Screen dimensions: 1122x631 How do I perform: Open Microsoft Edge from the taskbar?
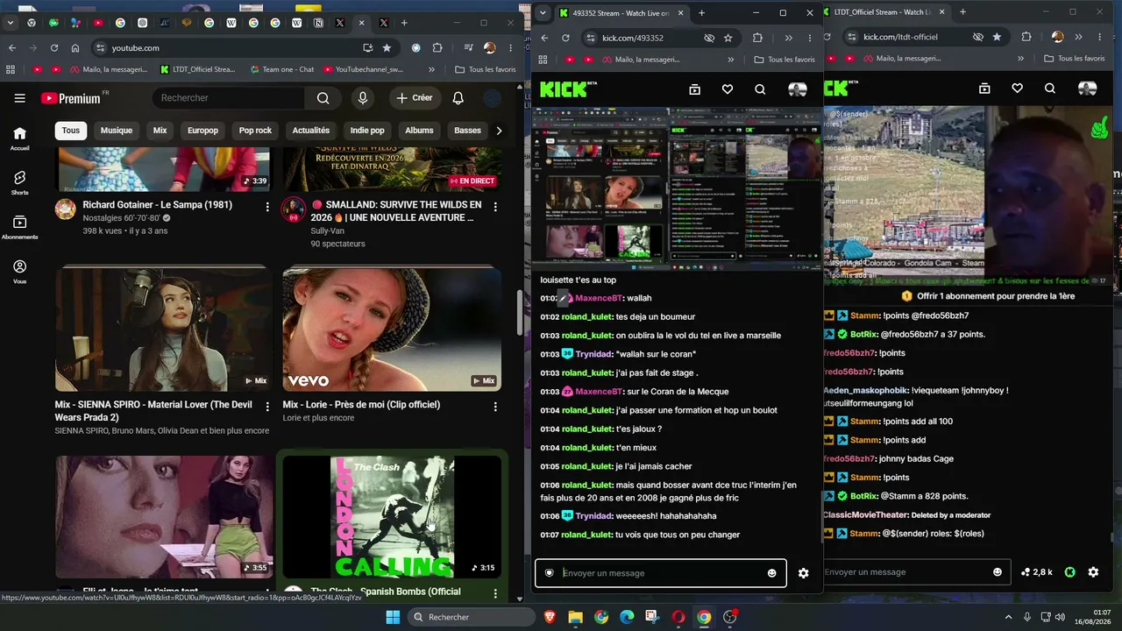pos(627,617)
